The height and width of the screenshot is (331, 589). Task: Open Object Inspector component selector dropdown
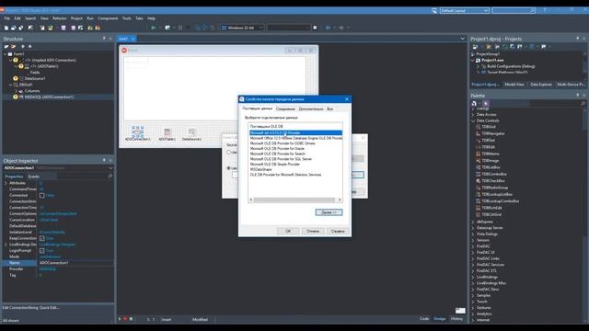point(110,167)
